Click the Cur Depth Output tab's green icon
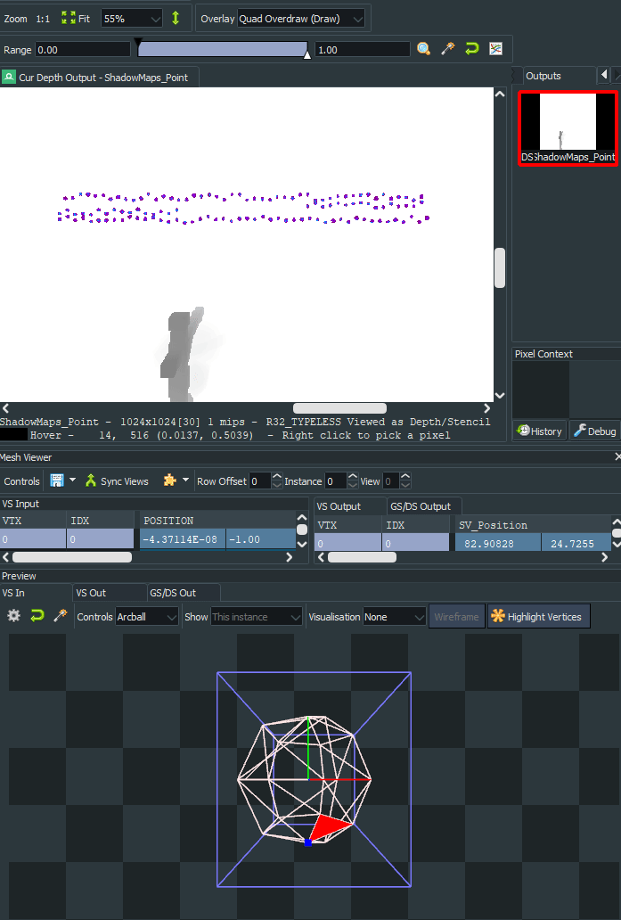 9,77
